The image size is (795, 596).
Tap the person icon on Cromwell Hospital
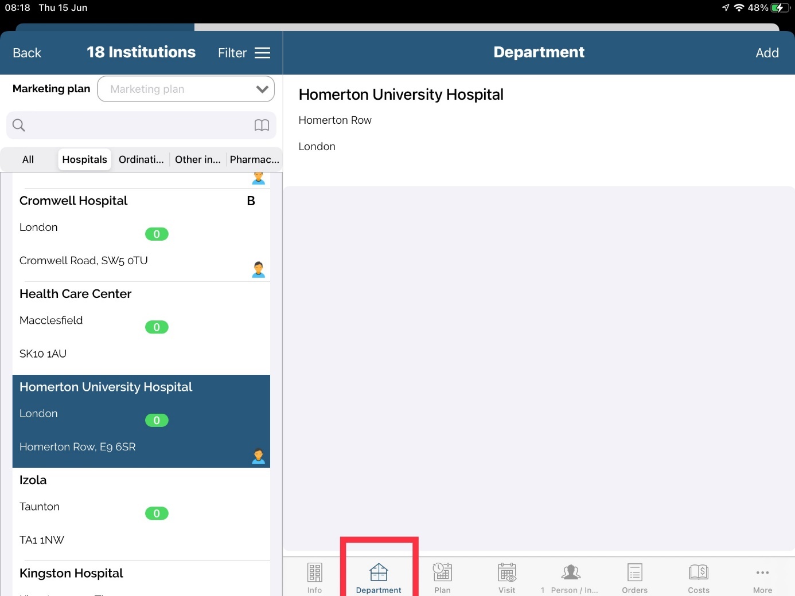click(x=258, y=269)
